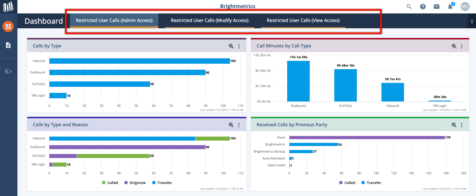Click the 8h 48m 18s value label

[346, 65]
